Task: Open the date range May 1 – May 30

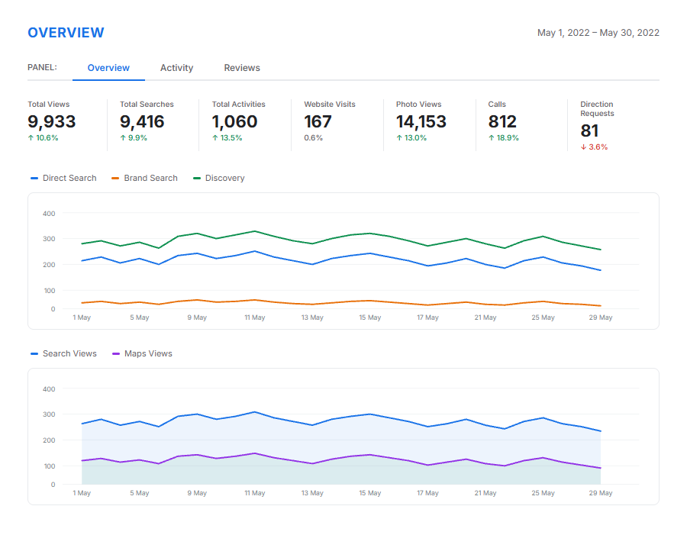Action: click(598, 33)
